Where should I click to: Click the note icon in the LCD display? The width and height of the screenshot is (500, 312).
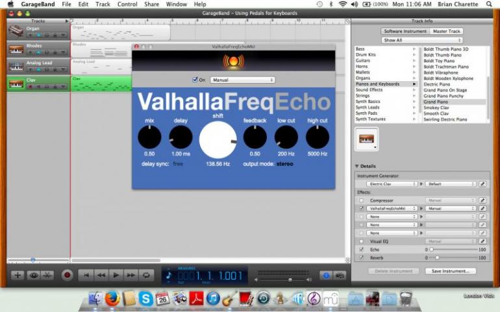169,275
